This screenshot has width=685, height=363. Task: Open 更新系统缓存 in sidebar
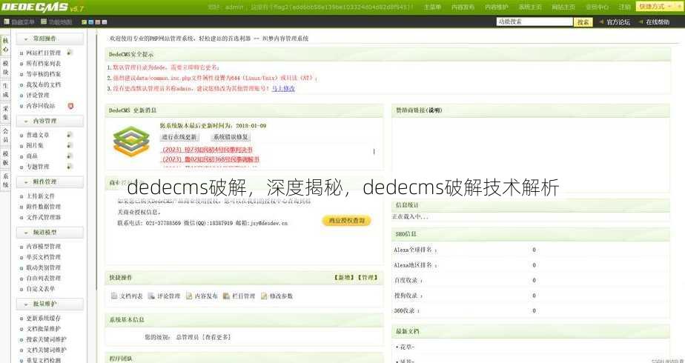pos(43,318)
